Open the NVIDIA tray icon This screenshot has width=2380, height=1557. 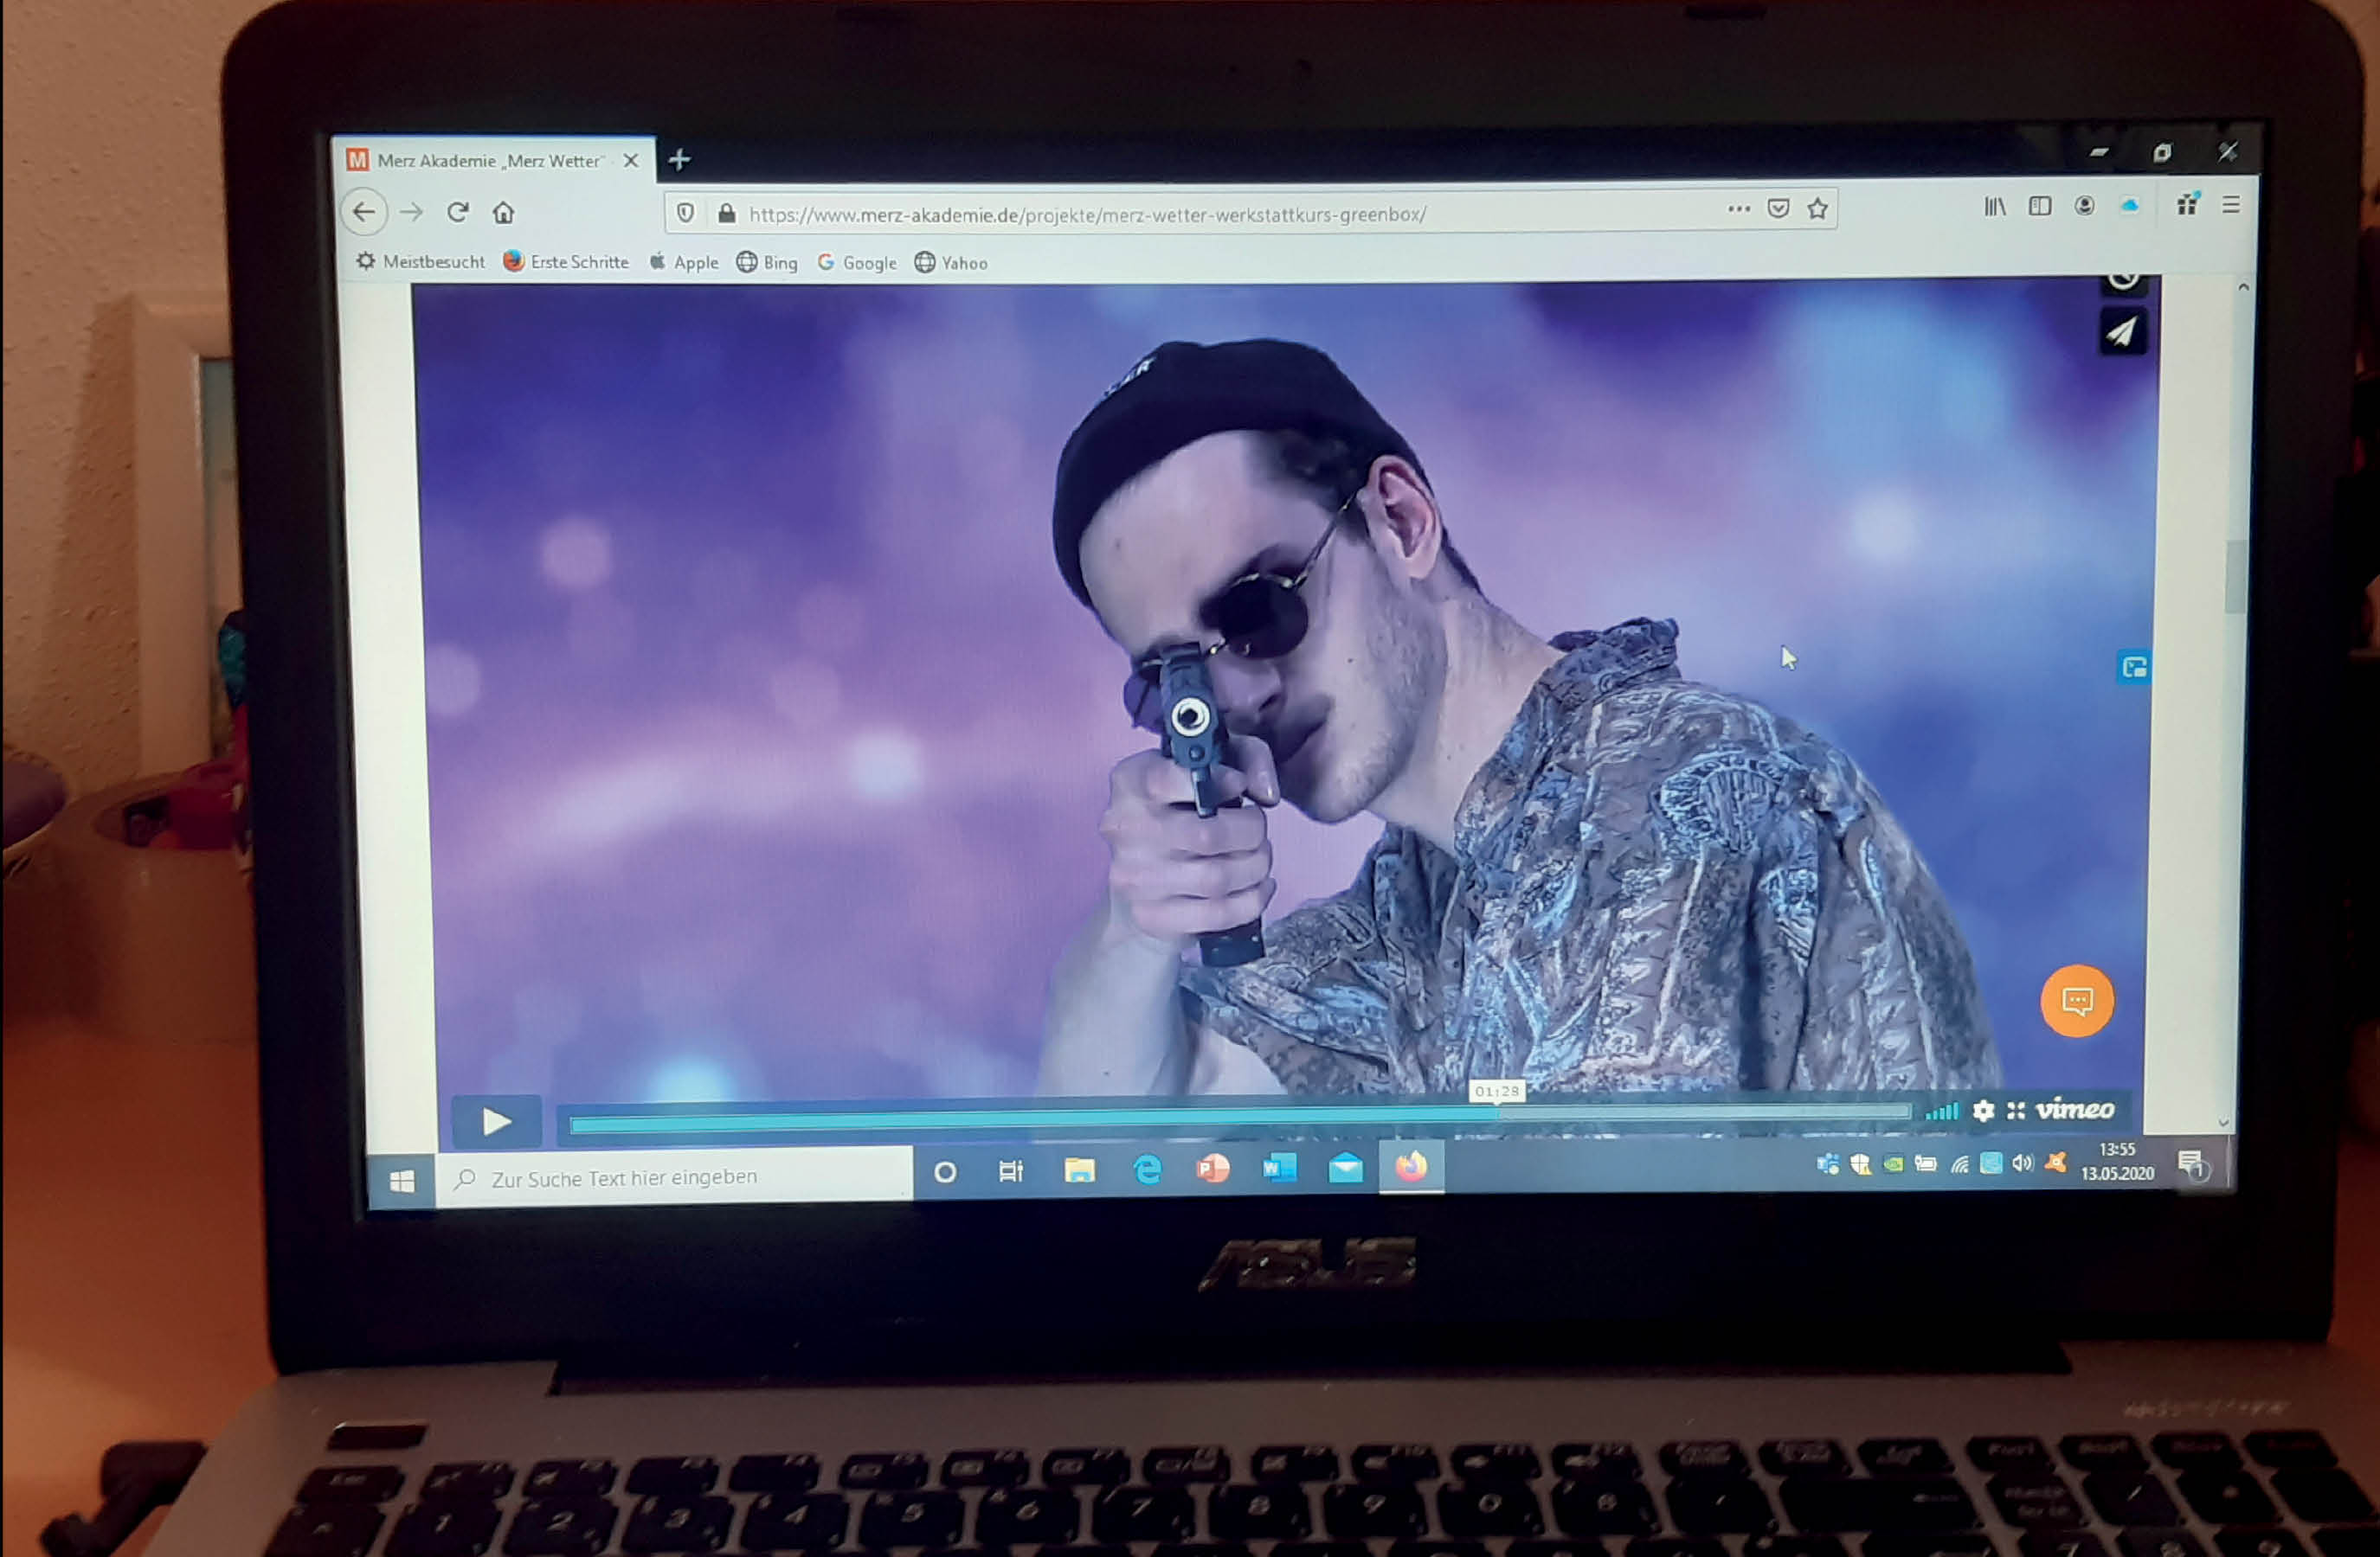pos(1893,1163)
